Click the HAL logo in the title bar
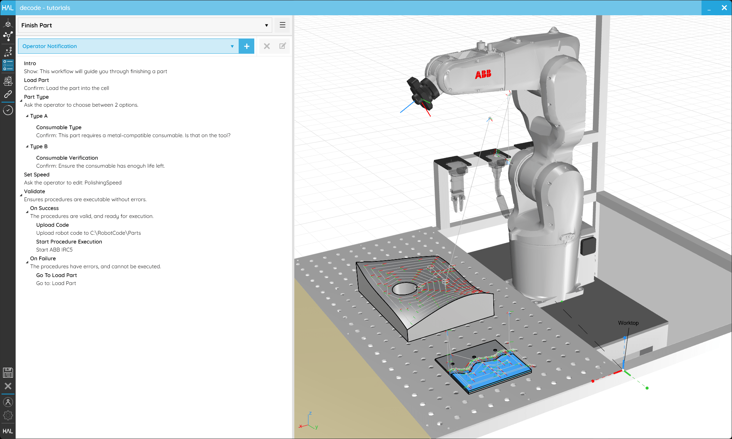Screen dimensions: 732x439 (x=8, y=8)
